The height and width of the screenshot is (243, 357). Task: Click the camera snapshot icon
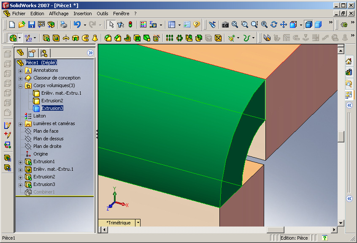[x=225, y=25]
